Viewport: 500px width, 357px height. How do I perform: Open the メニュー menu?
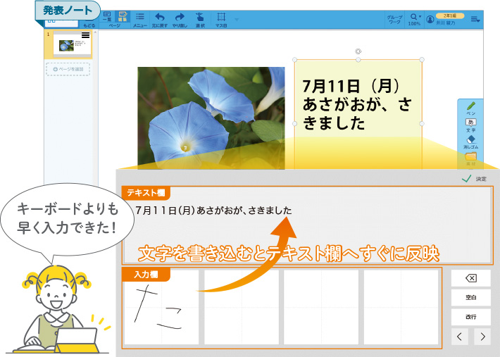(x=140, y=18)
